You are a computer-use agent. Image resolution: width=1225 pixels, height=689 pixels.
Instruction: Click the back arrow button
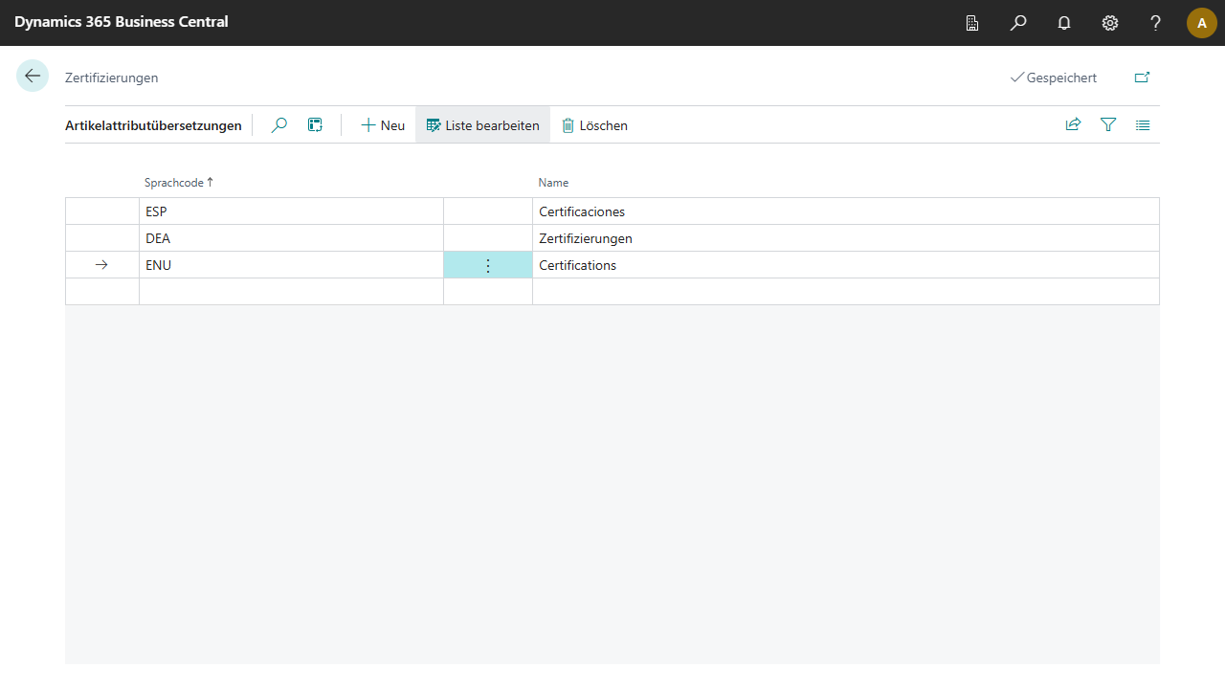[33, 77]
